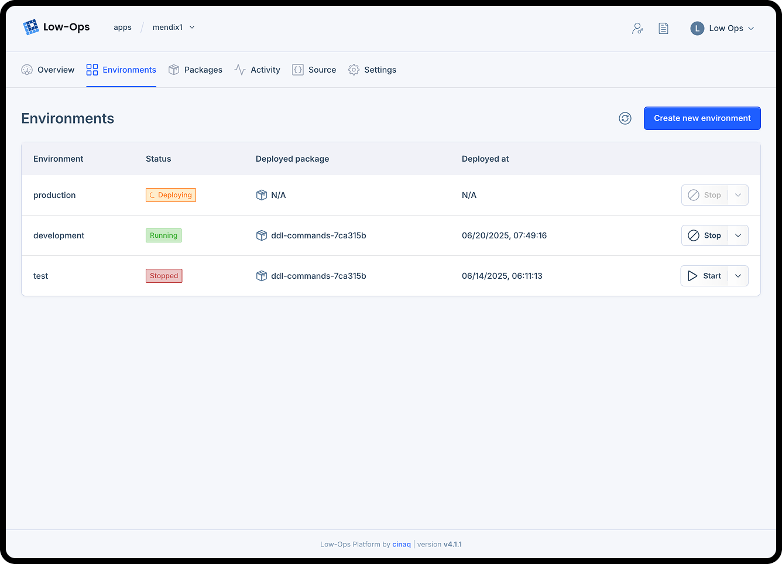Screen dimensions: 782x564
Task: Start the test environment
Action: 705,275
